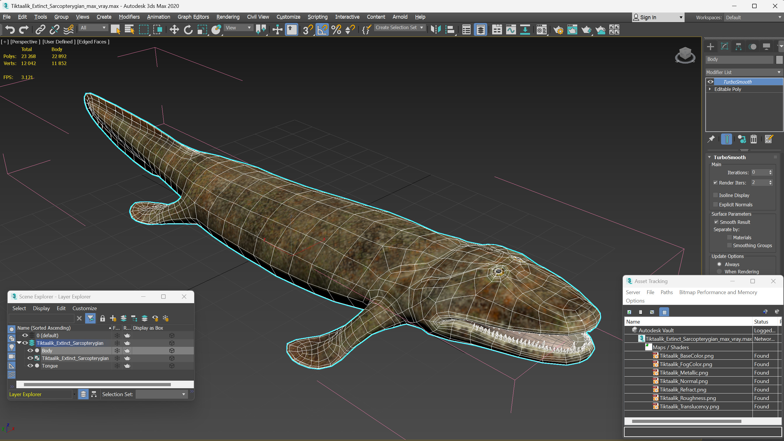
Task: Enable Separate by Materials checkbox
Action: coord(729,237)
